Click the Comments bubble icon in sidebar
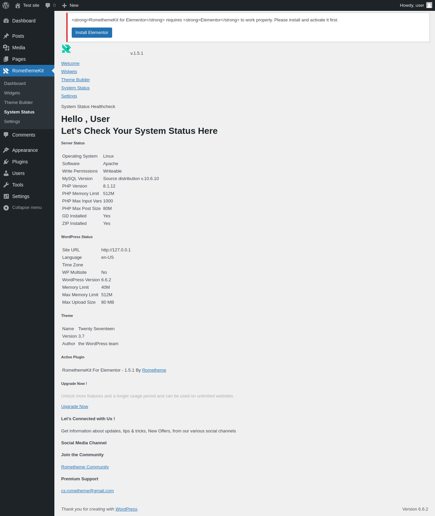 click(x=6, y=135)
